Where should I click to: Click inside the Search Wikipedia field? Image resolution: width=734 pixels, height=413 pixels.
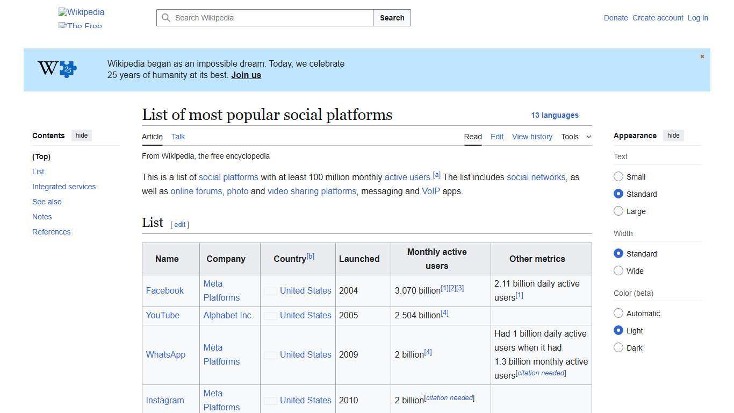(x=263, y=18)
